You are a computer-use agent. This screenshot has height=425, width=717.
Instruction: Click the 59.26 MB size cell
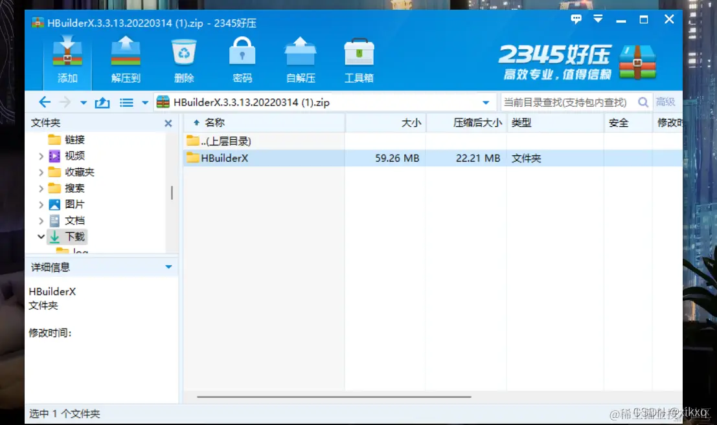397,158
